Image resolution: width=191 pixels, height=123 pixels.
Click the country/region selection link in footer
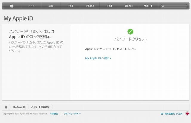(172, 114)
